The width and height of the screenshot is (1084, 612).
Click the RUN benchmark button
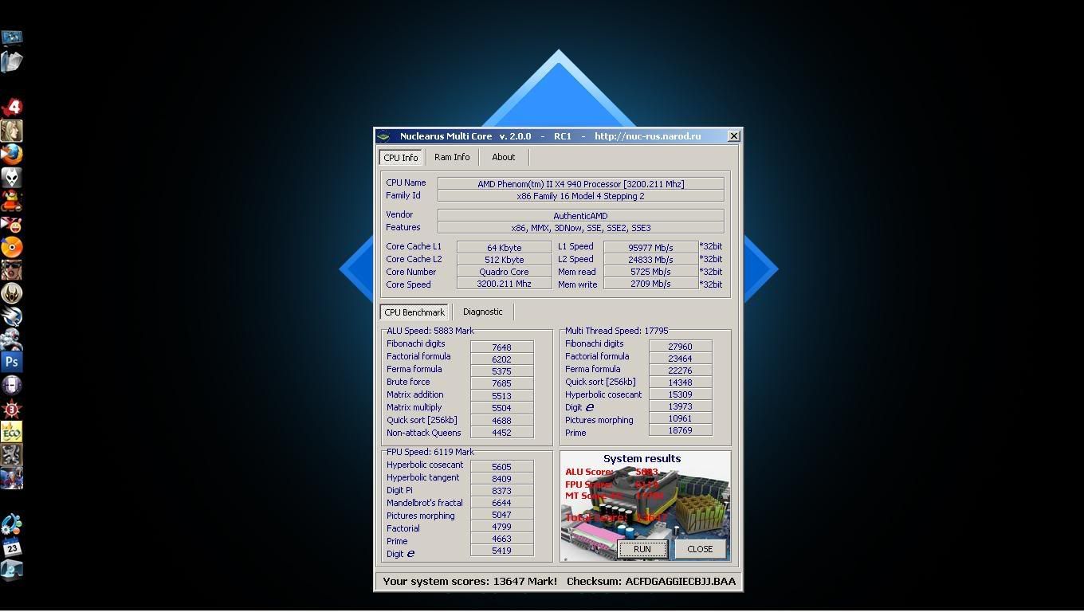[642, 549]
